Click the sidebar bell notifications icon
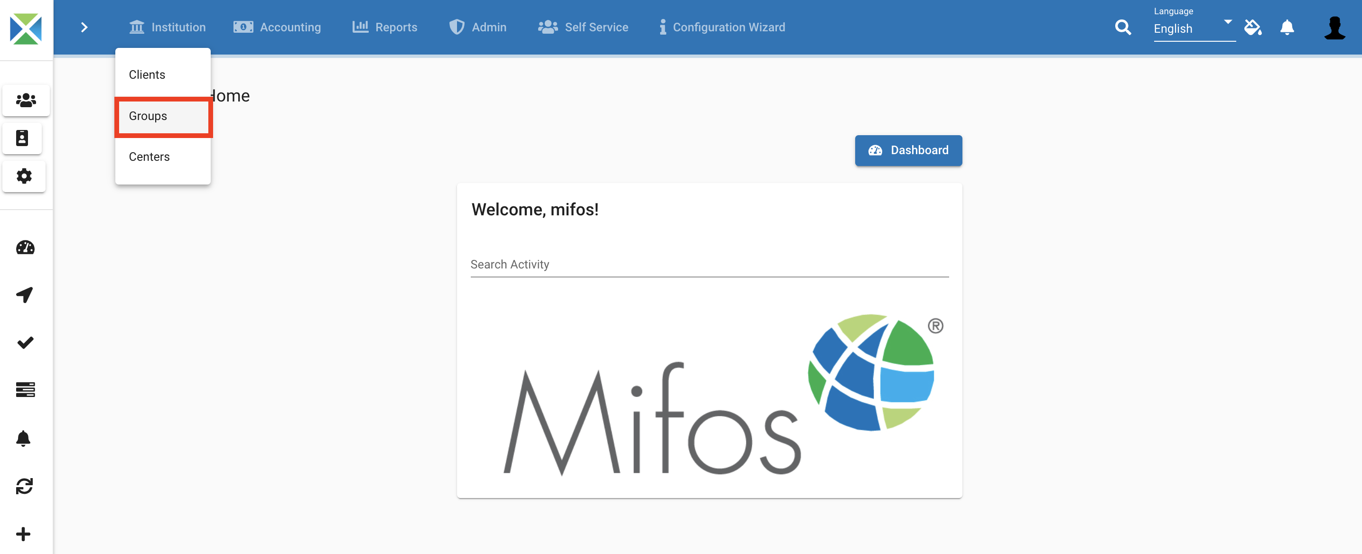Image resolution: width=1362 pixels, height=554 pixels. (x=23, y=438)
